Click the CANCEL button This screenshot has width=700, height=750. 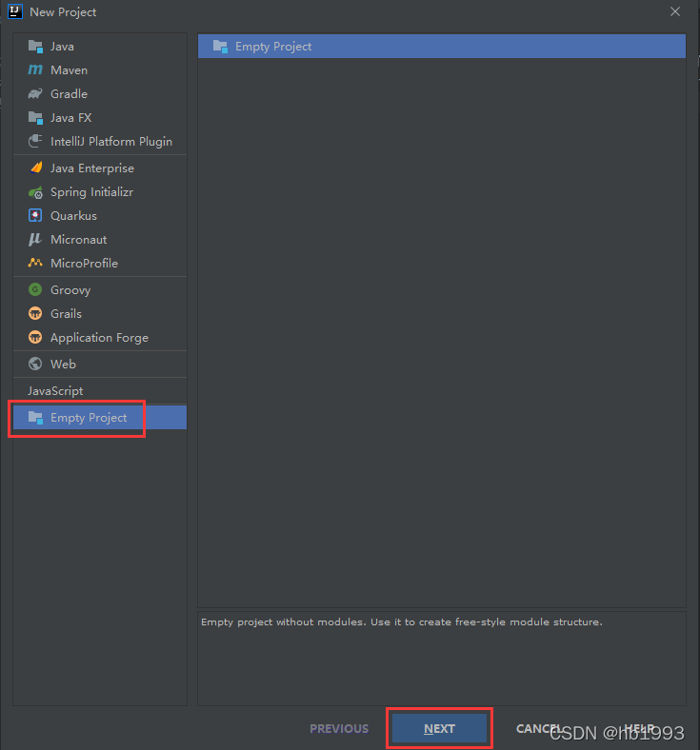pos(538,728)
